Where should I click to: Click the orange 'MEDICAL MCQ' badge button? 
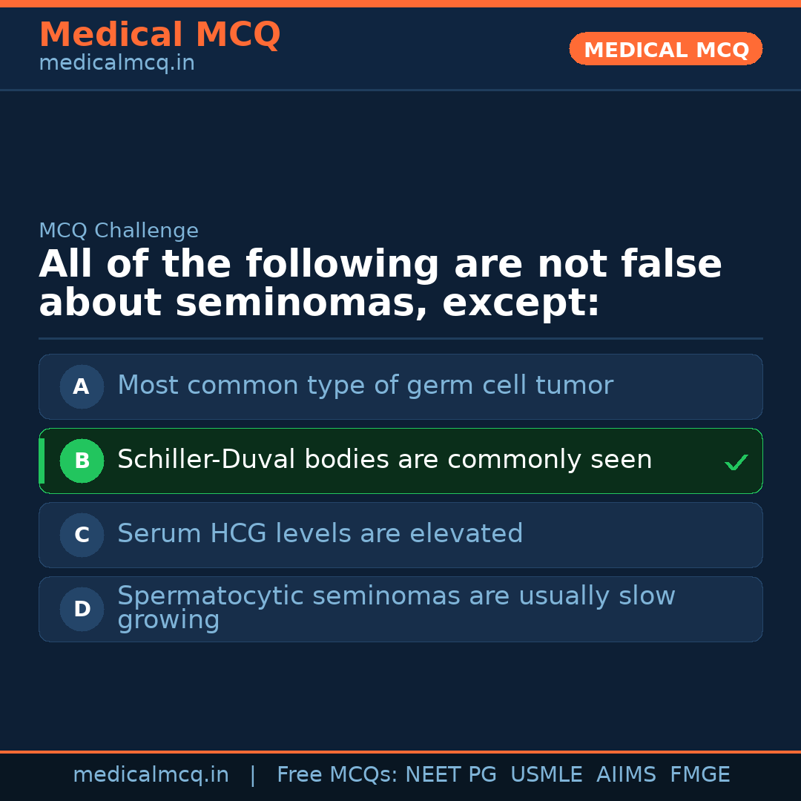tap(665, 50)
